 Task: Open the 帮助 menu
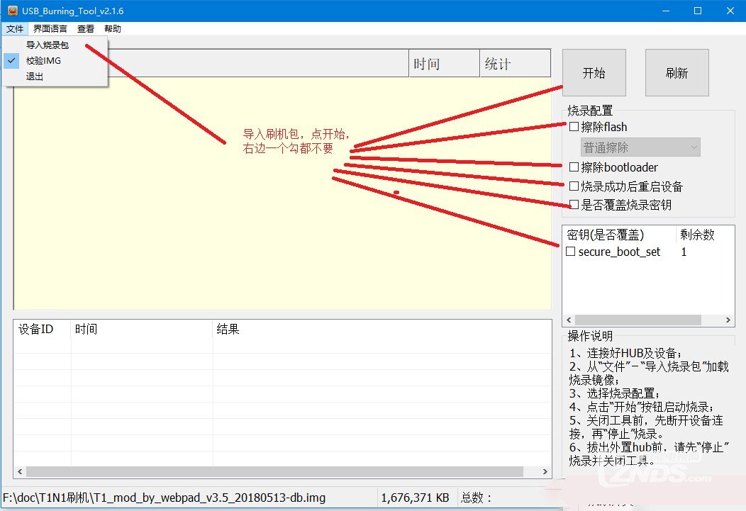(x=113, y=28)
